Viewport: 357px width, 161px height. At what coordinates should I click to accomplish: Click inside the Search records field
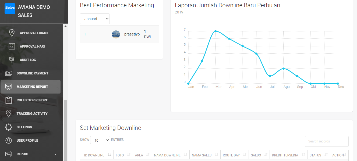click(x=326, y=141)
